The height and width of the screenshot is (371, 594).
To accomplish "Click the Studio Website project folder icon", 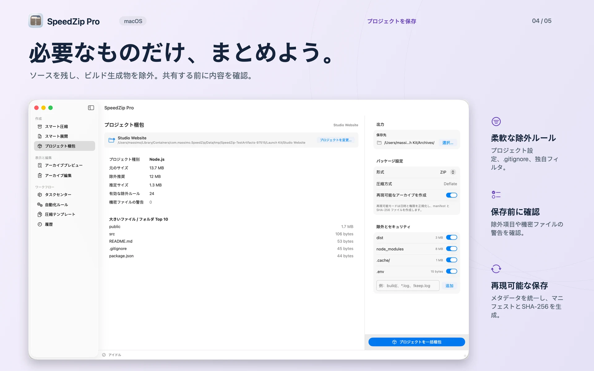I will tap(112, 140).
